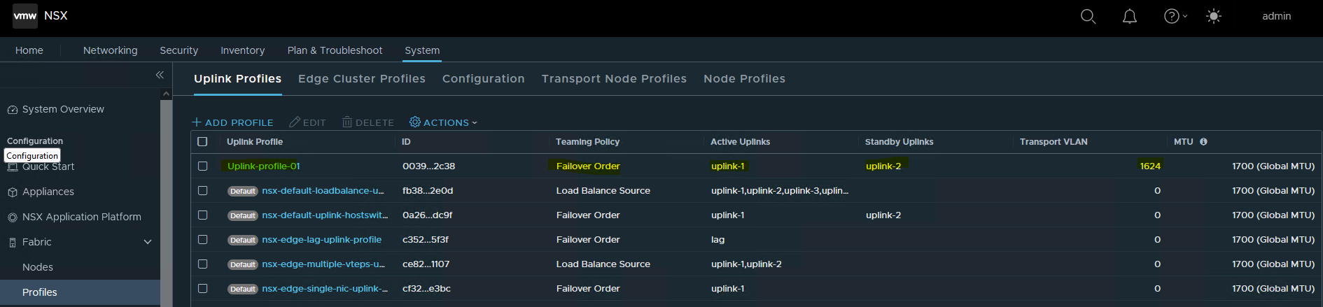Click System Overview gauge icon

click(x=12, y=110)
